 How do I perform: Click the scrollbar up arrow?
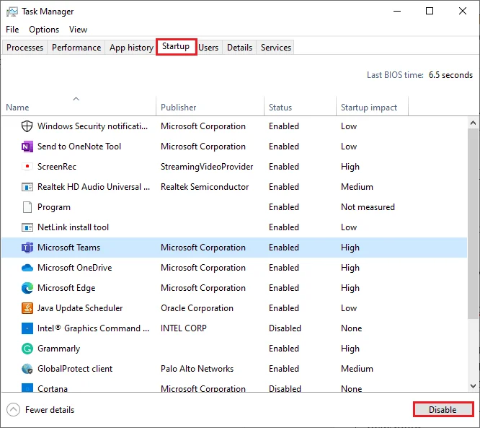point(473,123)
